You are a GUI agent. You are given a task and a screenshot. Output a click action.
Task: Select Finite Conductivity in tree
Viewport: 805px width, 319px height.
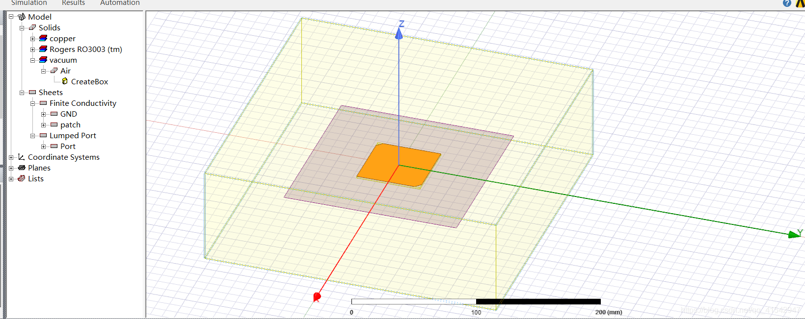pyautogui.click(x=83, y=103)
